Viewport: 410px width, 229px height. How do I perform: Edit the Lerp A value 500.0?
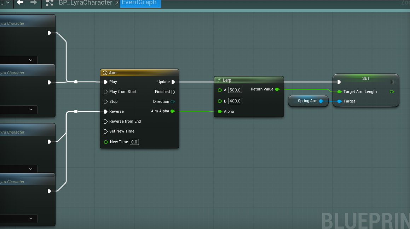coord(235,90)
